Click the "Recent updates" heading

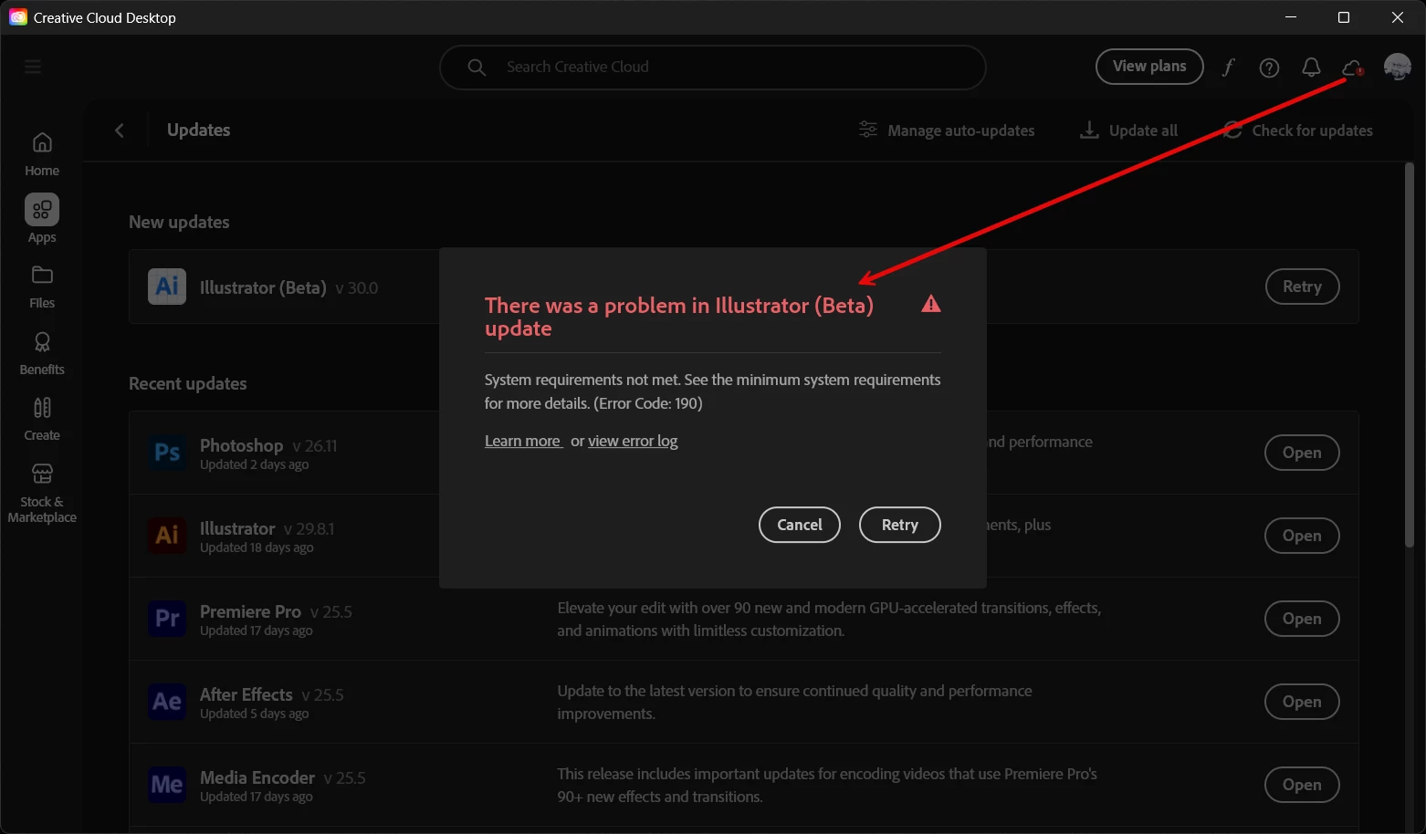click(188, 383)
